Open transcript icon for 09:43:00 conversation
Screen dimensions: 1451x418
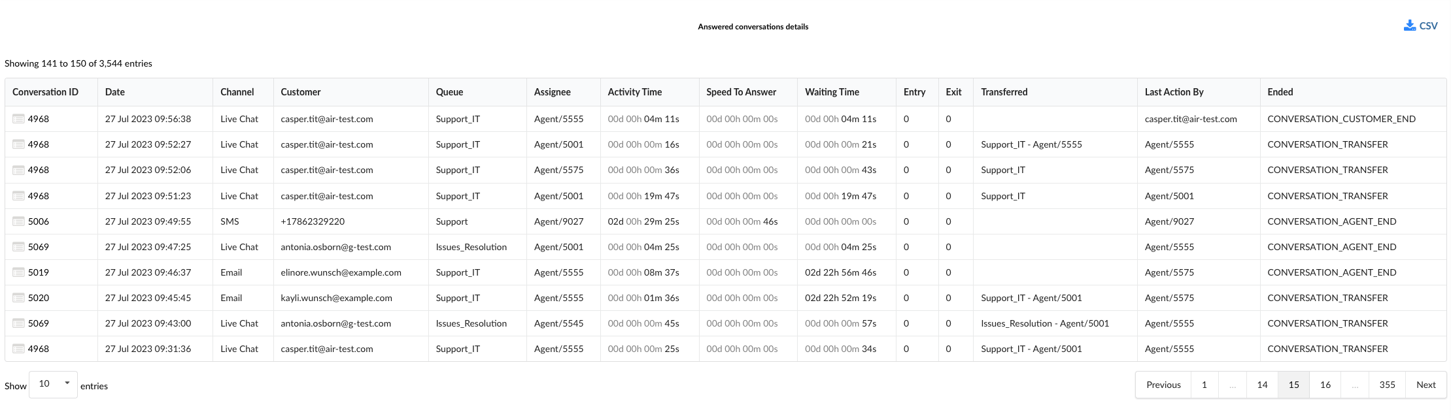click(18, 323)
